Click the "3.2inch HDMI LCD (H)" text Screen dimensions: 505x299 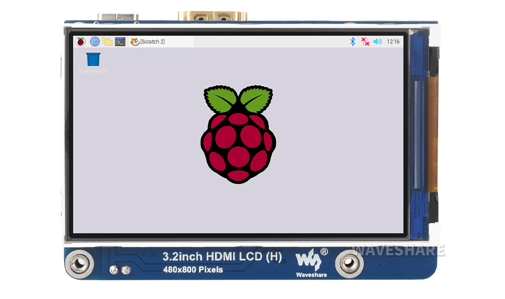(x=222, y=257)
